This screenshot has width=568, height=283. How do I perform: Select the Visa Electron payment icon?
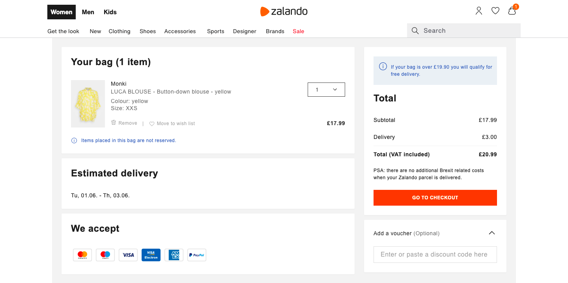click(151, 255)
